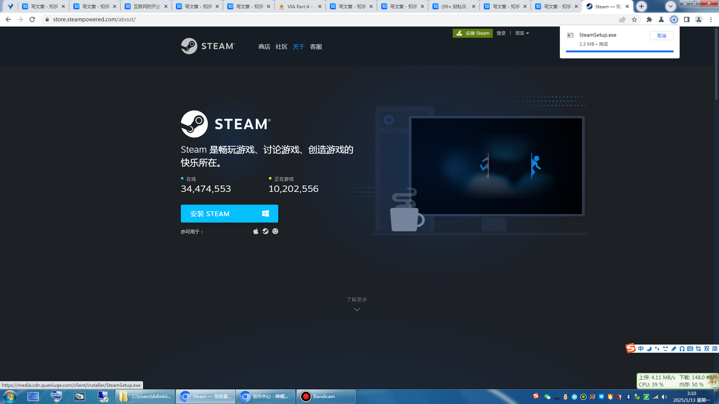Click the 登录 login link

tap(501, 33)
